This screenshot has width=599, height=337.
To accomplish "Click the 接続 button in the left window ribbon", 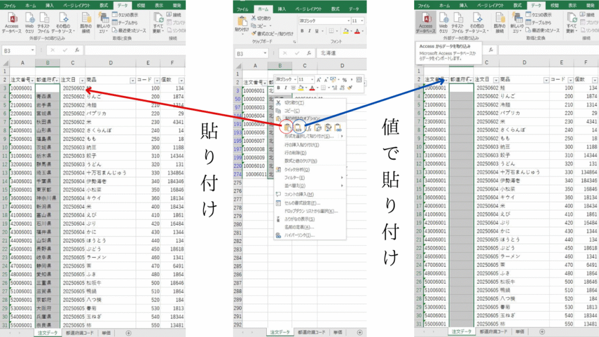I will (x=174, y=15).
